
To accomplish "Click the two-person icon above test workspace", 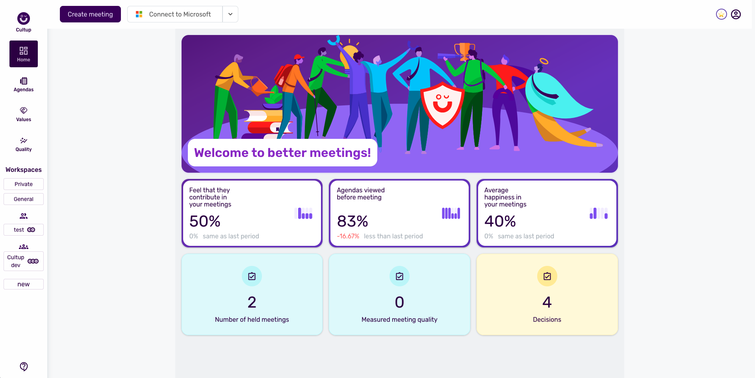I will pyautogui.click(x=23, y=216).
